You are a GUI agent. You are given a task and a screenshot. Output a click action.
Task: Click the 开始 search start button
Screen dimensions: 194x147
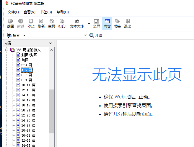pyautogui.click(x=96, y=36)
